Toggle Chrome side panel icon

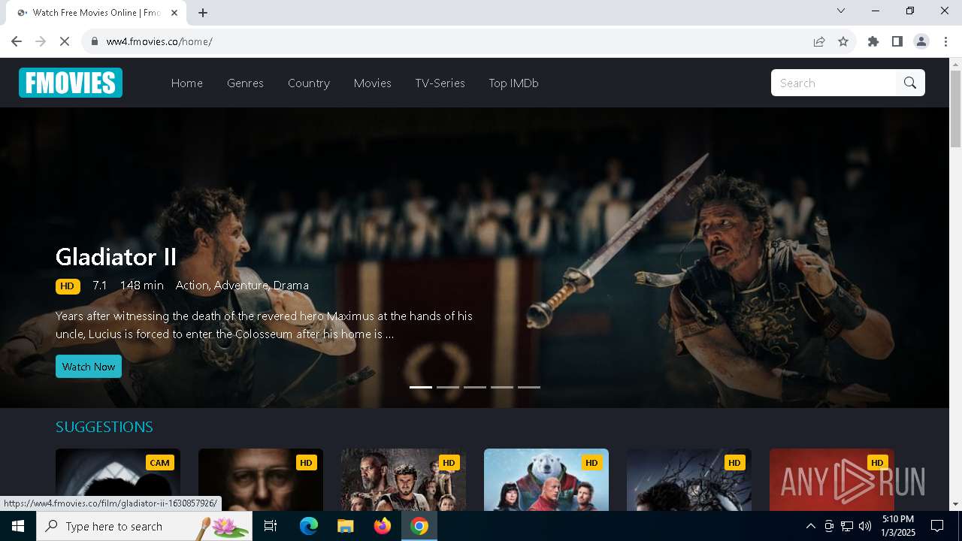(x=897, y=41)
